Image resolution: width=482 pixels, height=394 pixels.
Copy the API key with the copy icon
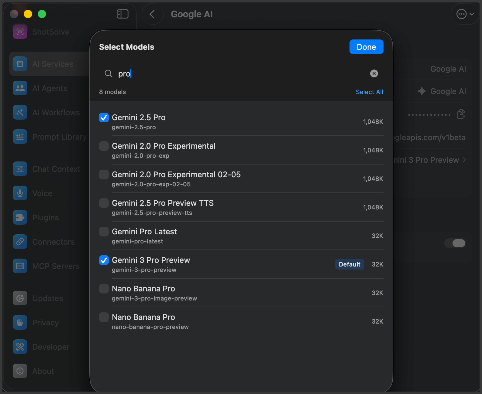click(461, 114)
